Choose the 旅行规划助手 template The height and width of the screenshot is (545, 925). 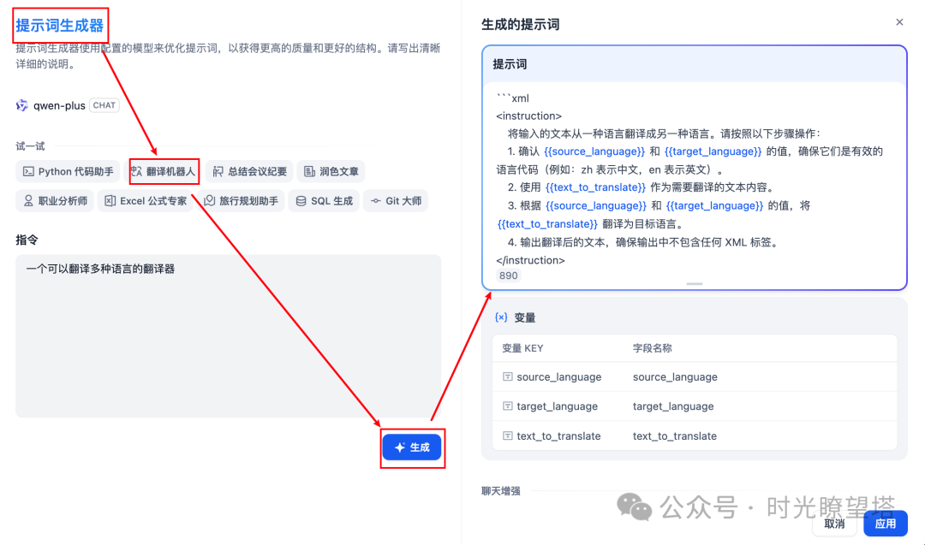[x=242, y=201]
